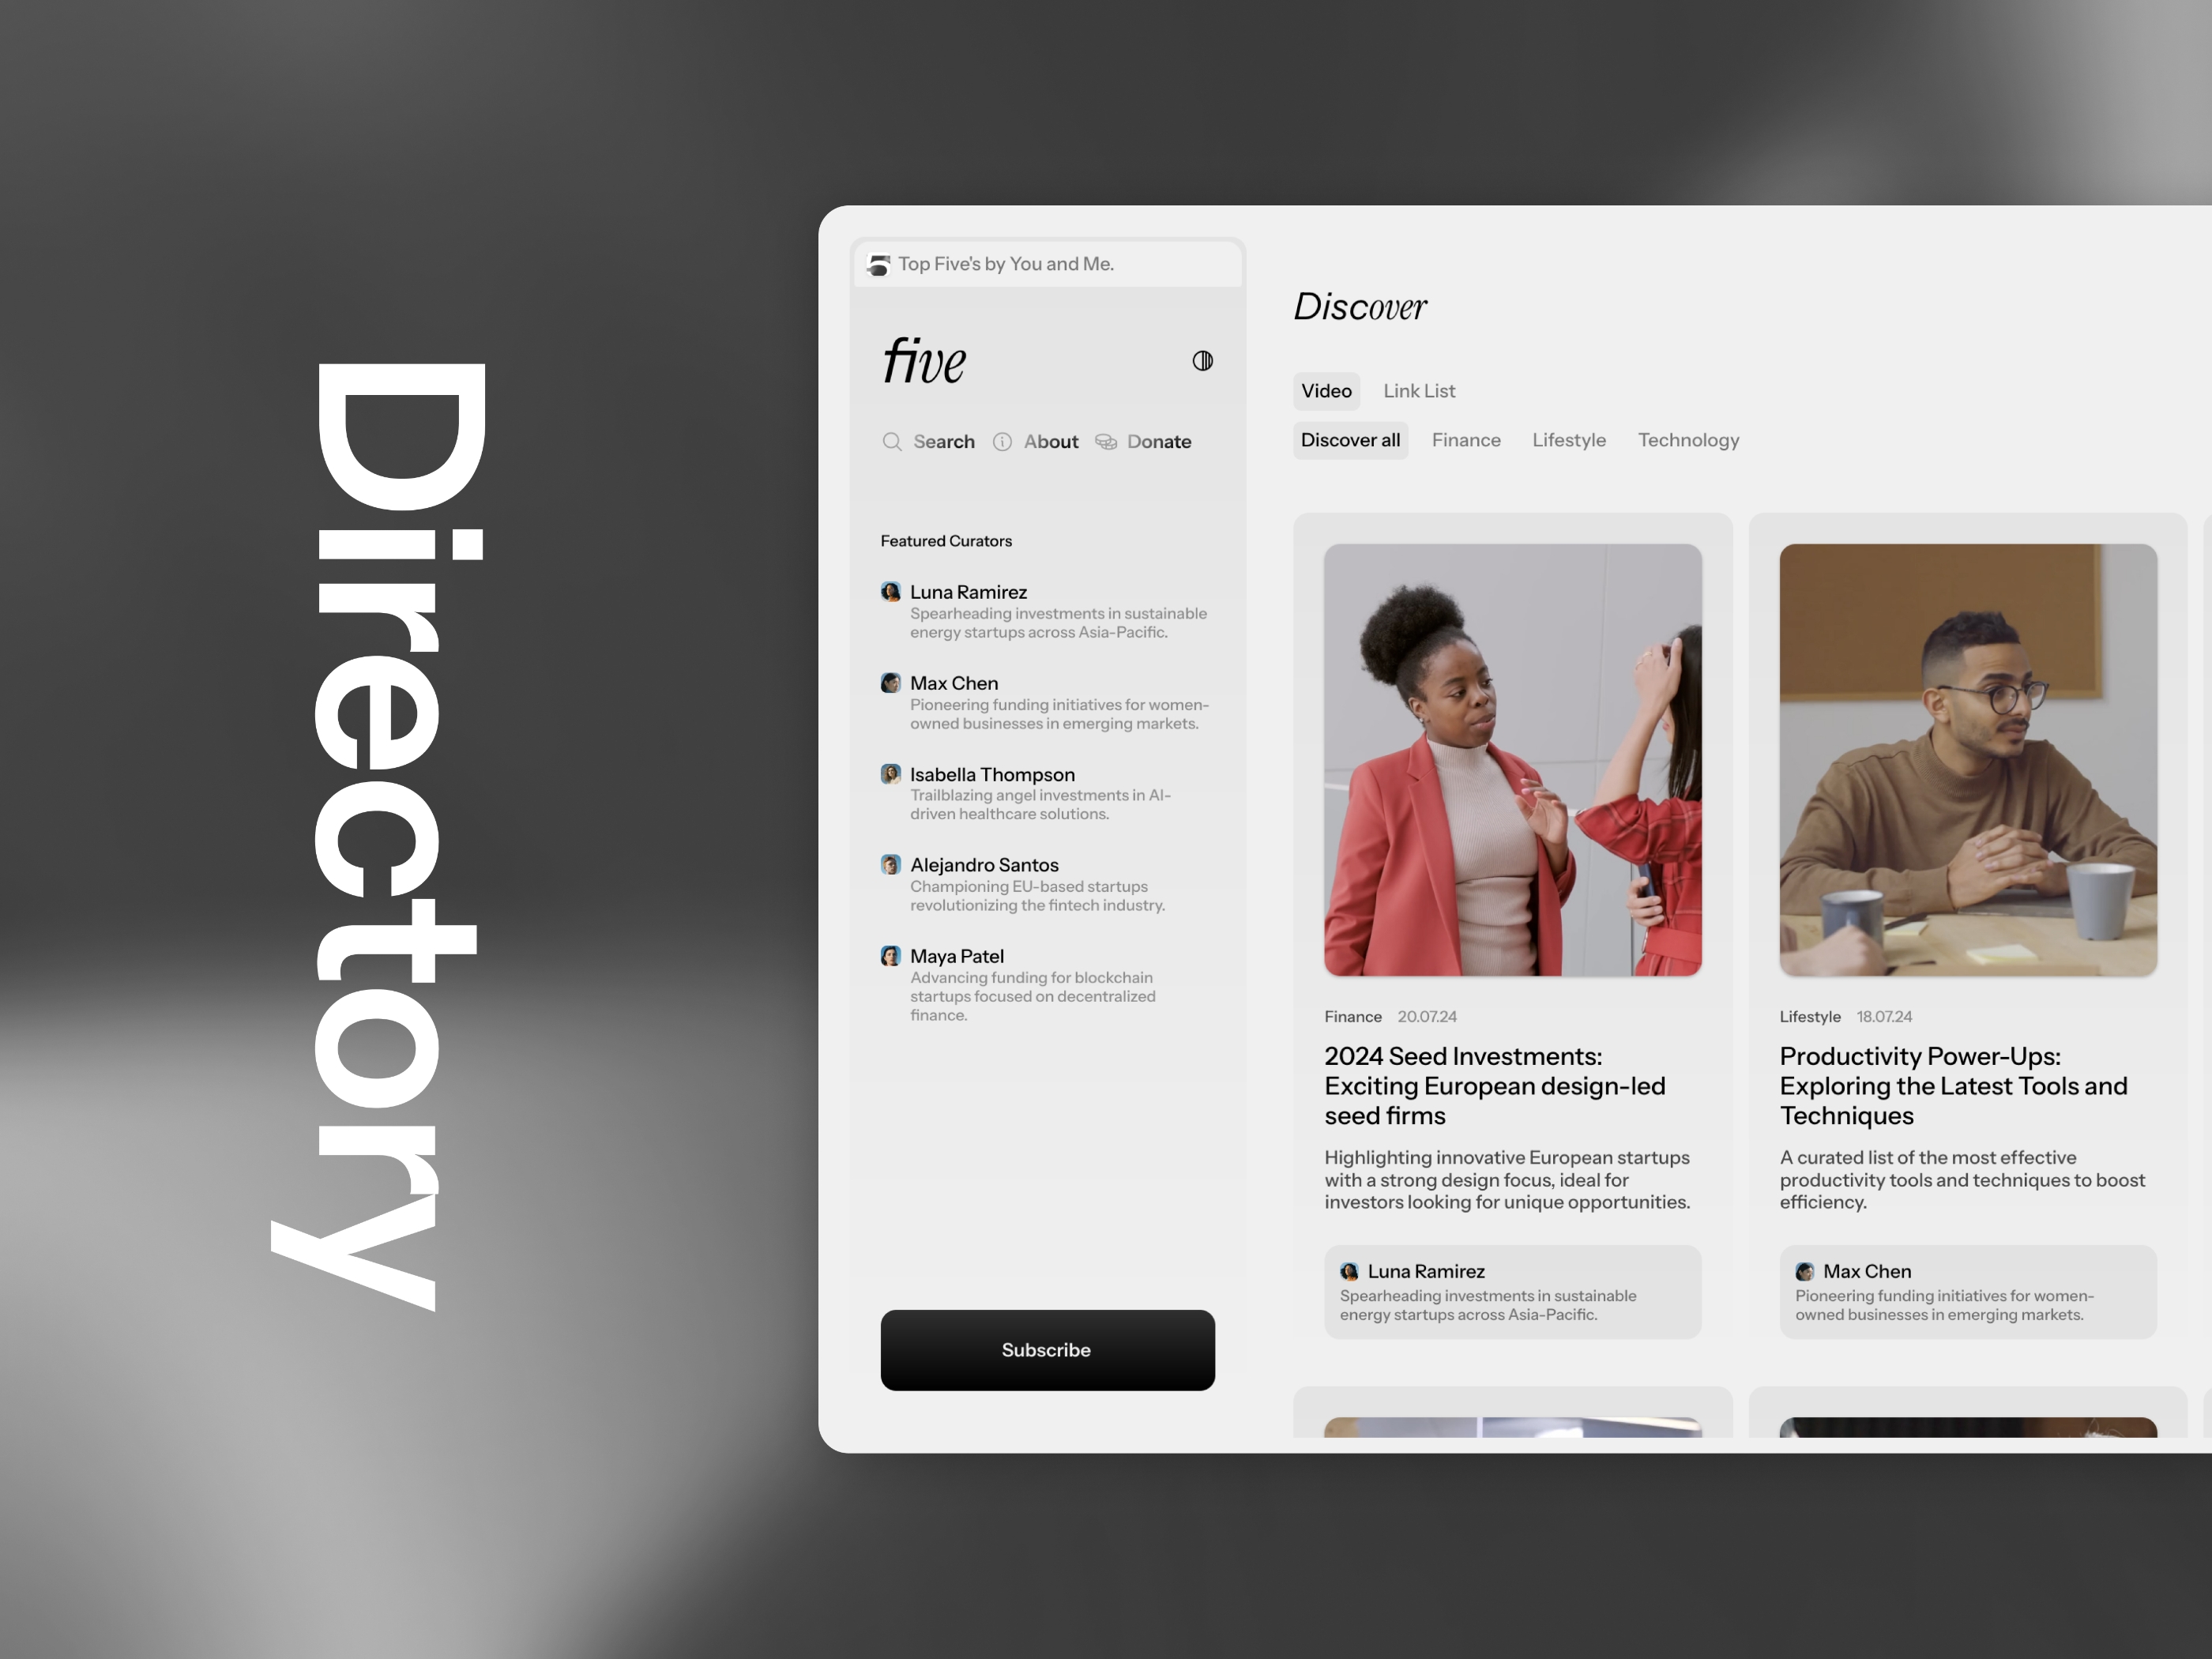Select the Video tab in Discover
This screenshot has width=2212, height=1659.
(x=1327, y=389)
